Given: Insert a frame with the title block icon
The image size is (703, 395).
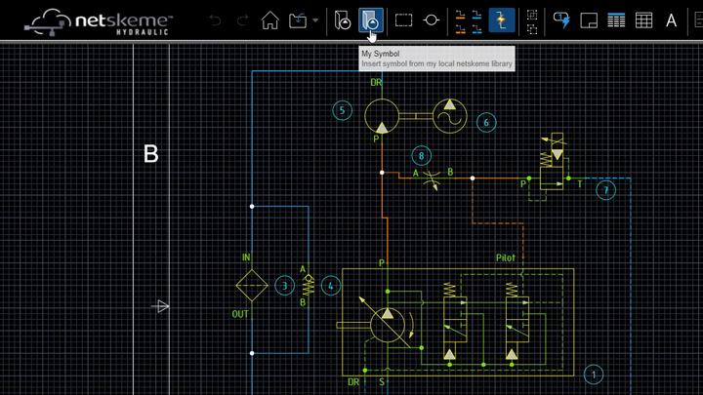Looking at the screenshot, I should 589,20.
